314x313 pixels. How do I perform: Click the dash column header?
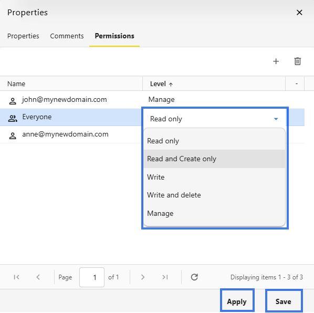295,84
